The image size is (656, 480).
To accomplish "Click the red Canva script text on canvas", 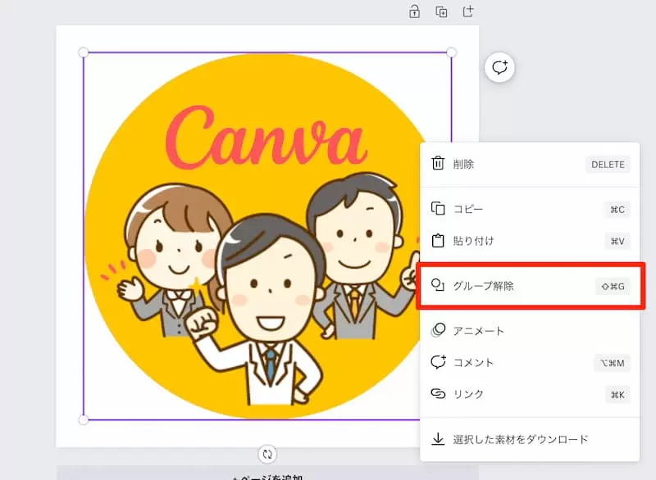I will pos(266,138).
